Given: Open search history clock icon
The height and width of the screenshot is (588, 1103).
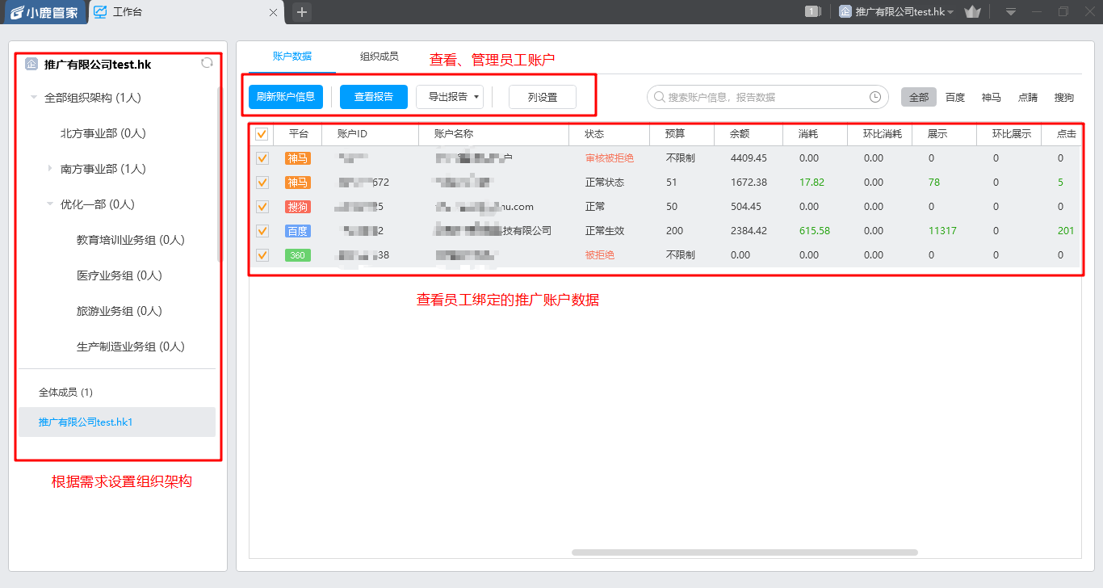Looking at the screenshot, I should (875, 97).
